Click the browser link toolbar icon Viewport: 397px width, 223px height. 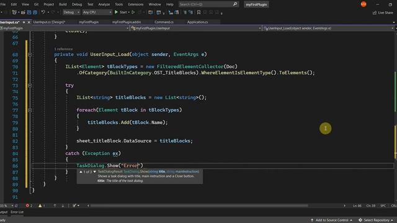coord(150,12)
